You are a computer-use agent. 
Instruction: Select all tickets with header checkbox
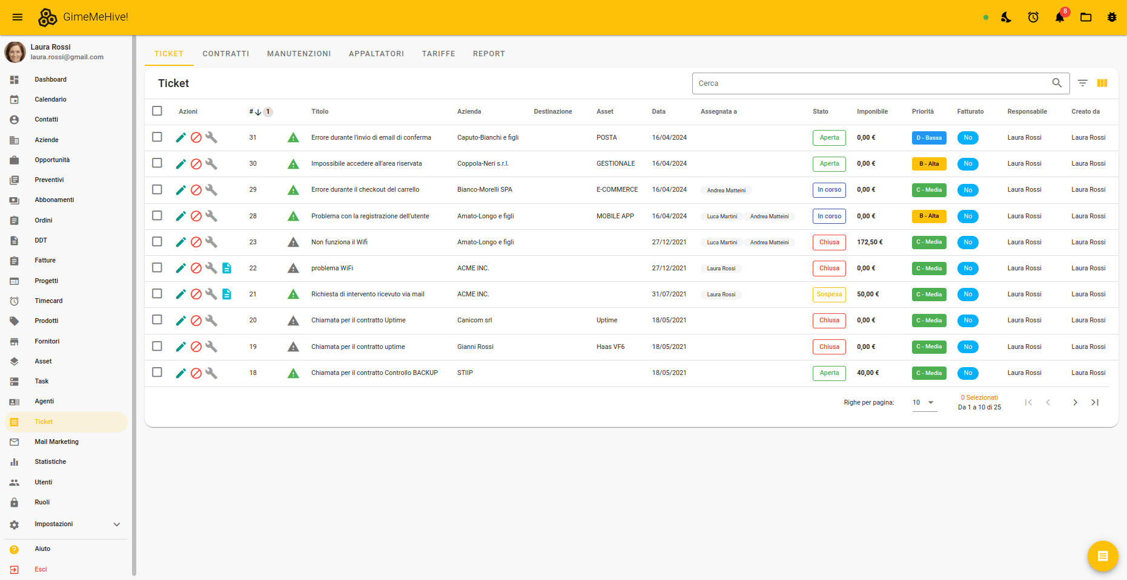tap(157, 111)
